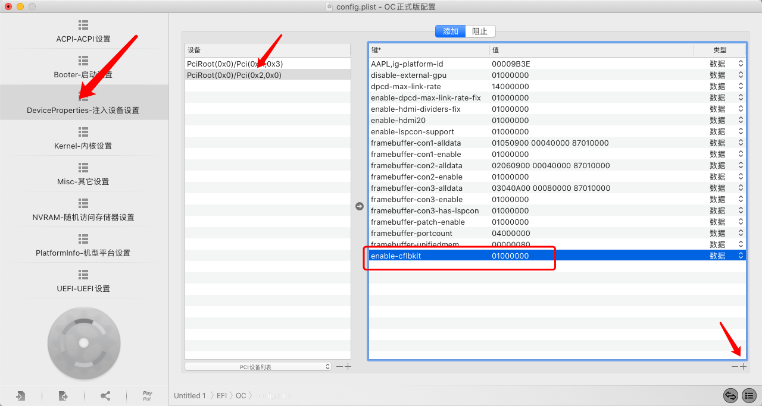Open the type dropdown for framebuffer-con1-alldata
The image size is (762, 406).
741,143
